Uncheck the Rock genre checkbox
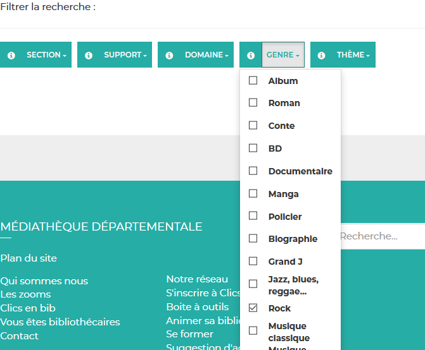 [x=253, y=308]
